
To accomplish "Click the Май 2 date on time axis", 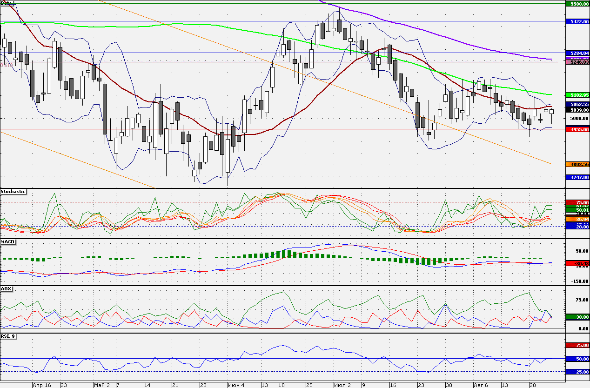I will 101,385.
